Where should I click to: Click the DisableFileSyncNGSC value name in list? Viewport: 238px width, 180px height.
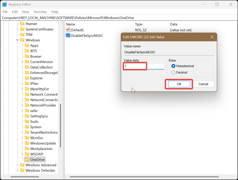[87, 35]
